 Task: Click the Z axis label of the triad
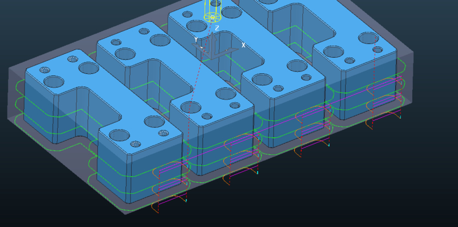217,28
